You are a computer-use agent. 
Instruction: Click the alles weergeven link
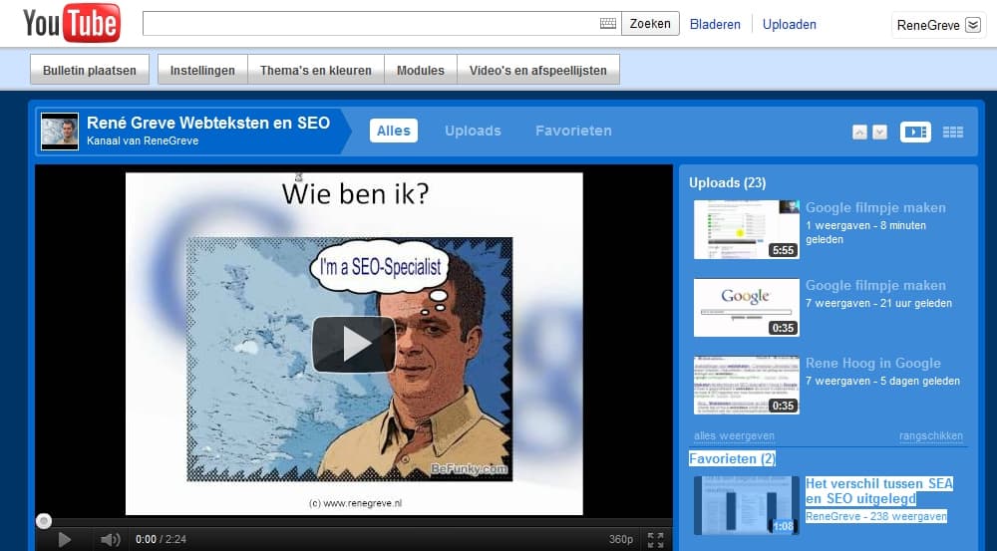(x=735, y=436)
